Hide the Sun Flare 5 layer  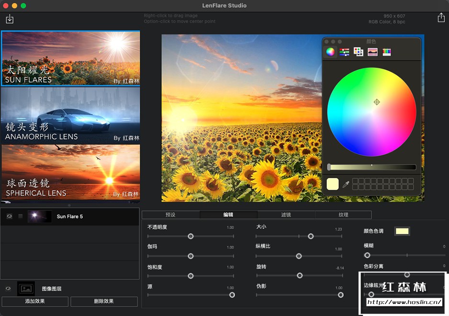[x=10, y=217]
